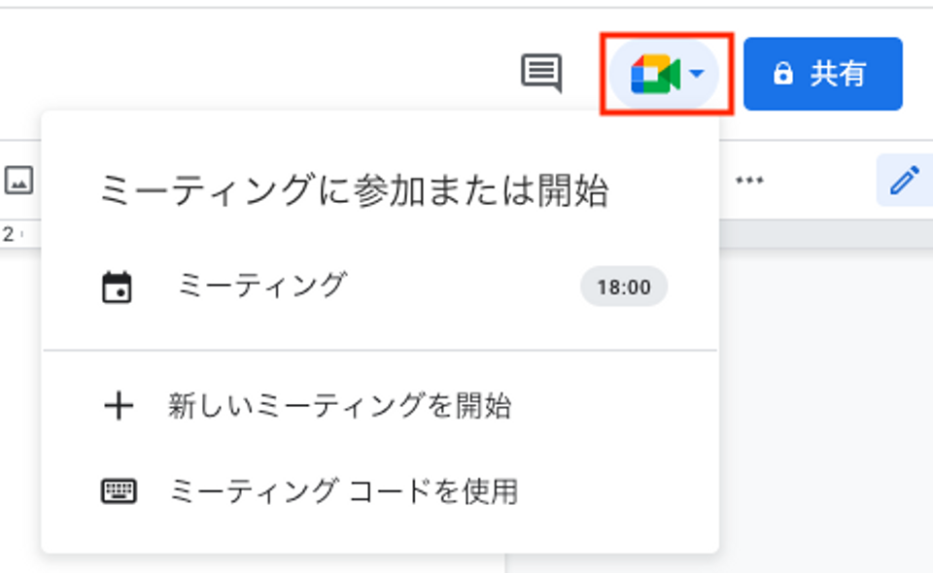Image resolution: width=933 pixels, height=573 pixels.
Task: Open the three-dot more toolbar options
Action: pyautogui.click(x=749, y=180)
